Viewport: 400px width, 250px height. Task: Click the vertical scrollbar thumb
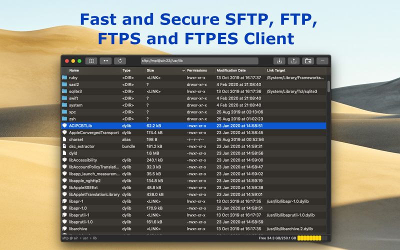coord(328,86)
